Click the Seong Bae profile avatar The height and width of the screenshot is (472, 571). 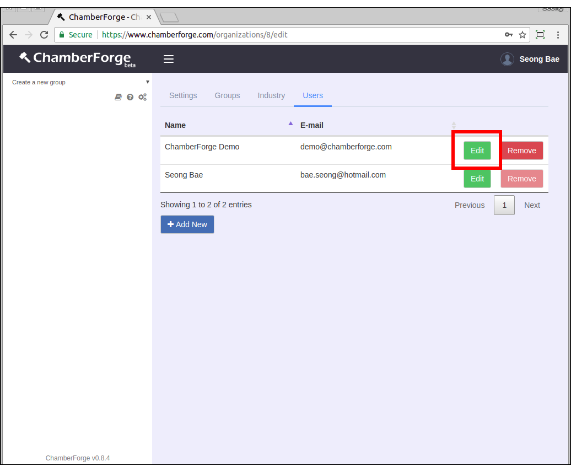[x=507, y=59]
